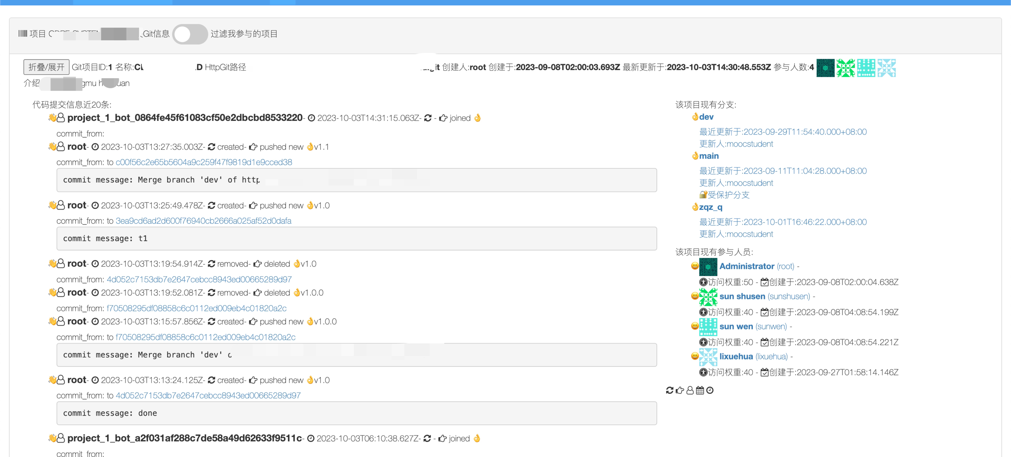Select the zqz_q branch
The height and width of the screenshot is (457, 1011).
coord(710,207)
